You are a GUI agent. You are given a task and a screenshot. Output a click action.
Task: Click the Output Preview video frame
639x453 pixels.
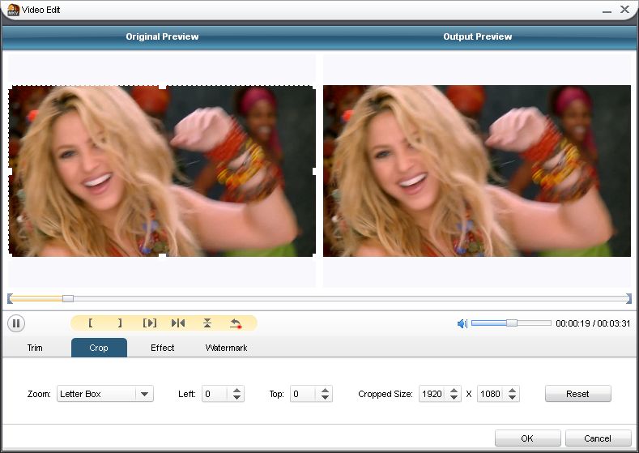pos(477,171)
